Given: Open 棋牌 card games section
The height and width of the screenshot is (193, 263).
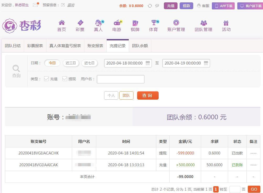Looking at the screenshot, I should coord(135,26).
